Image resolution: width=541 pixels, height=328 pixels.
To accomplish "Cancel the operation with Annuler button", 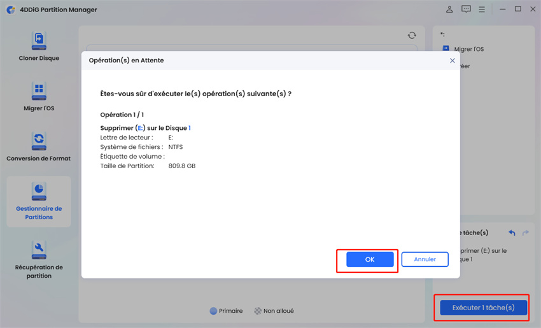I will pos(425,259).
